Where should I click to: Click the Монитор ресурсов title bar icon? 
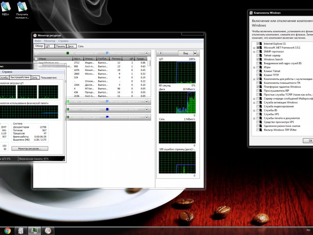35,36
